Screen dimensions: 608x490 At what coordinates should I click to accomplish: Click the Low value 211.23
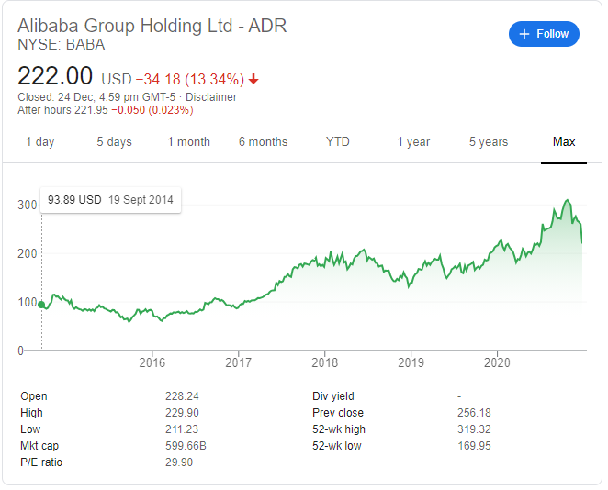point(182,429)
